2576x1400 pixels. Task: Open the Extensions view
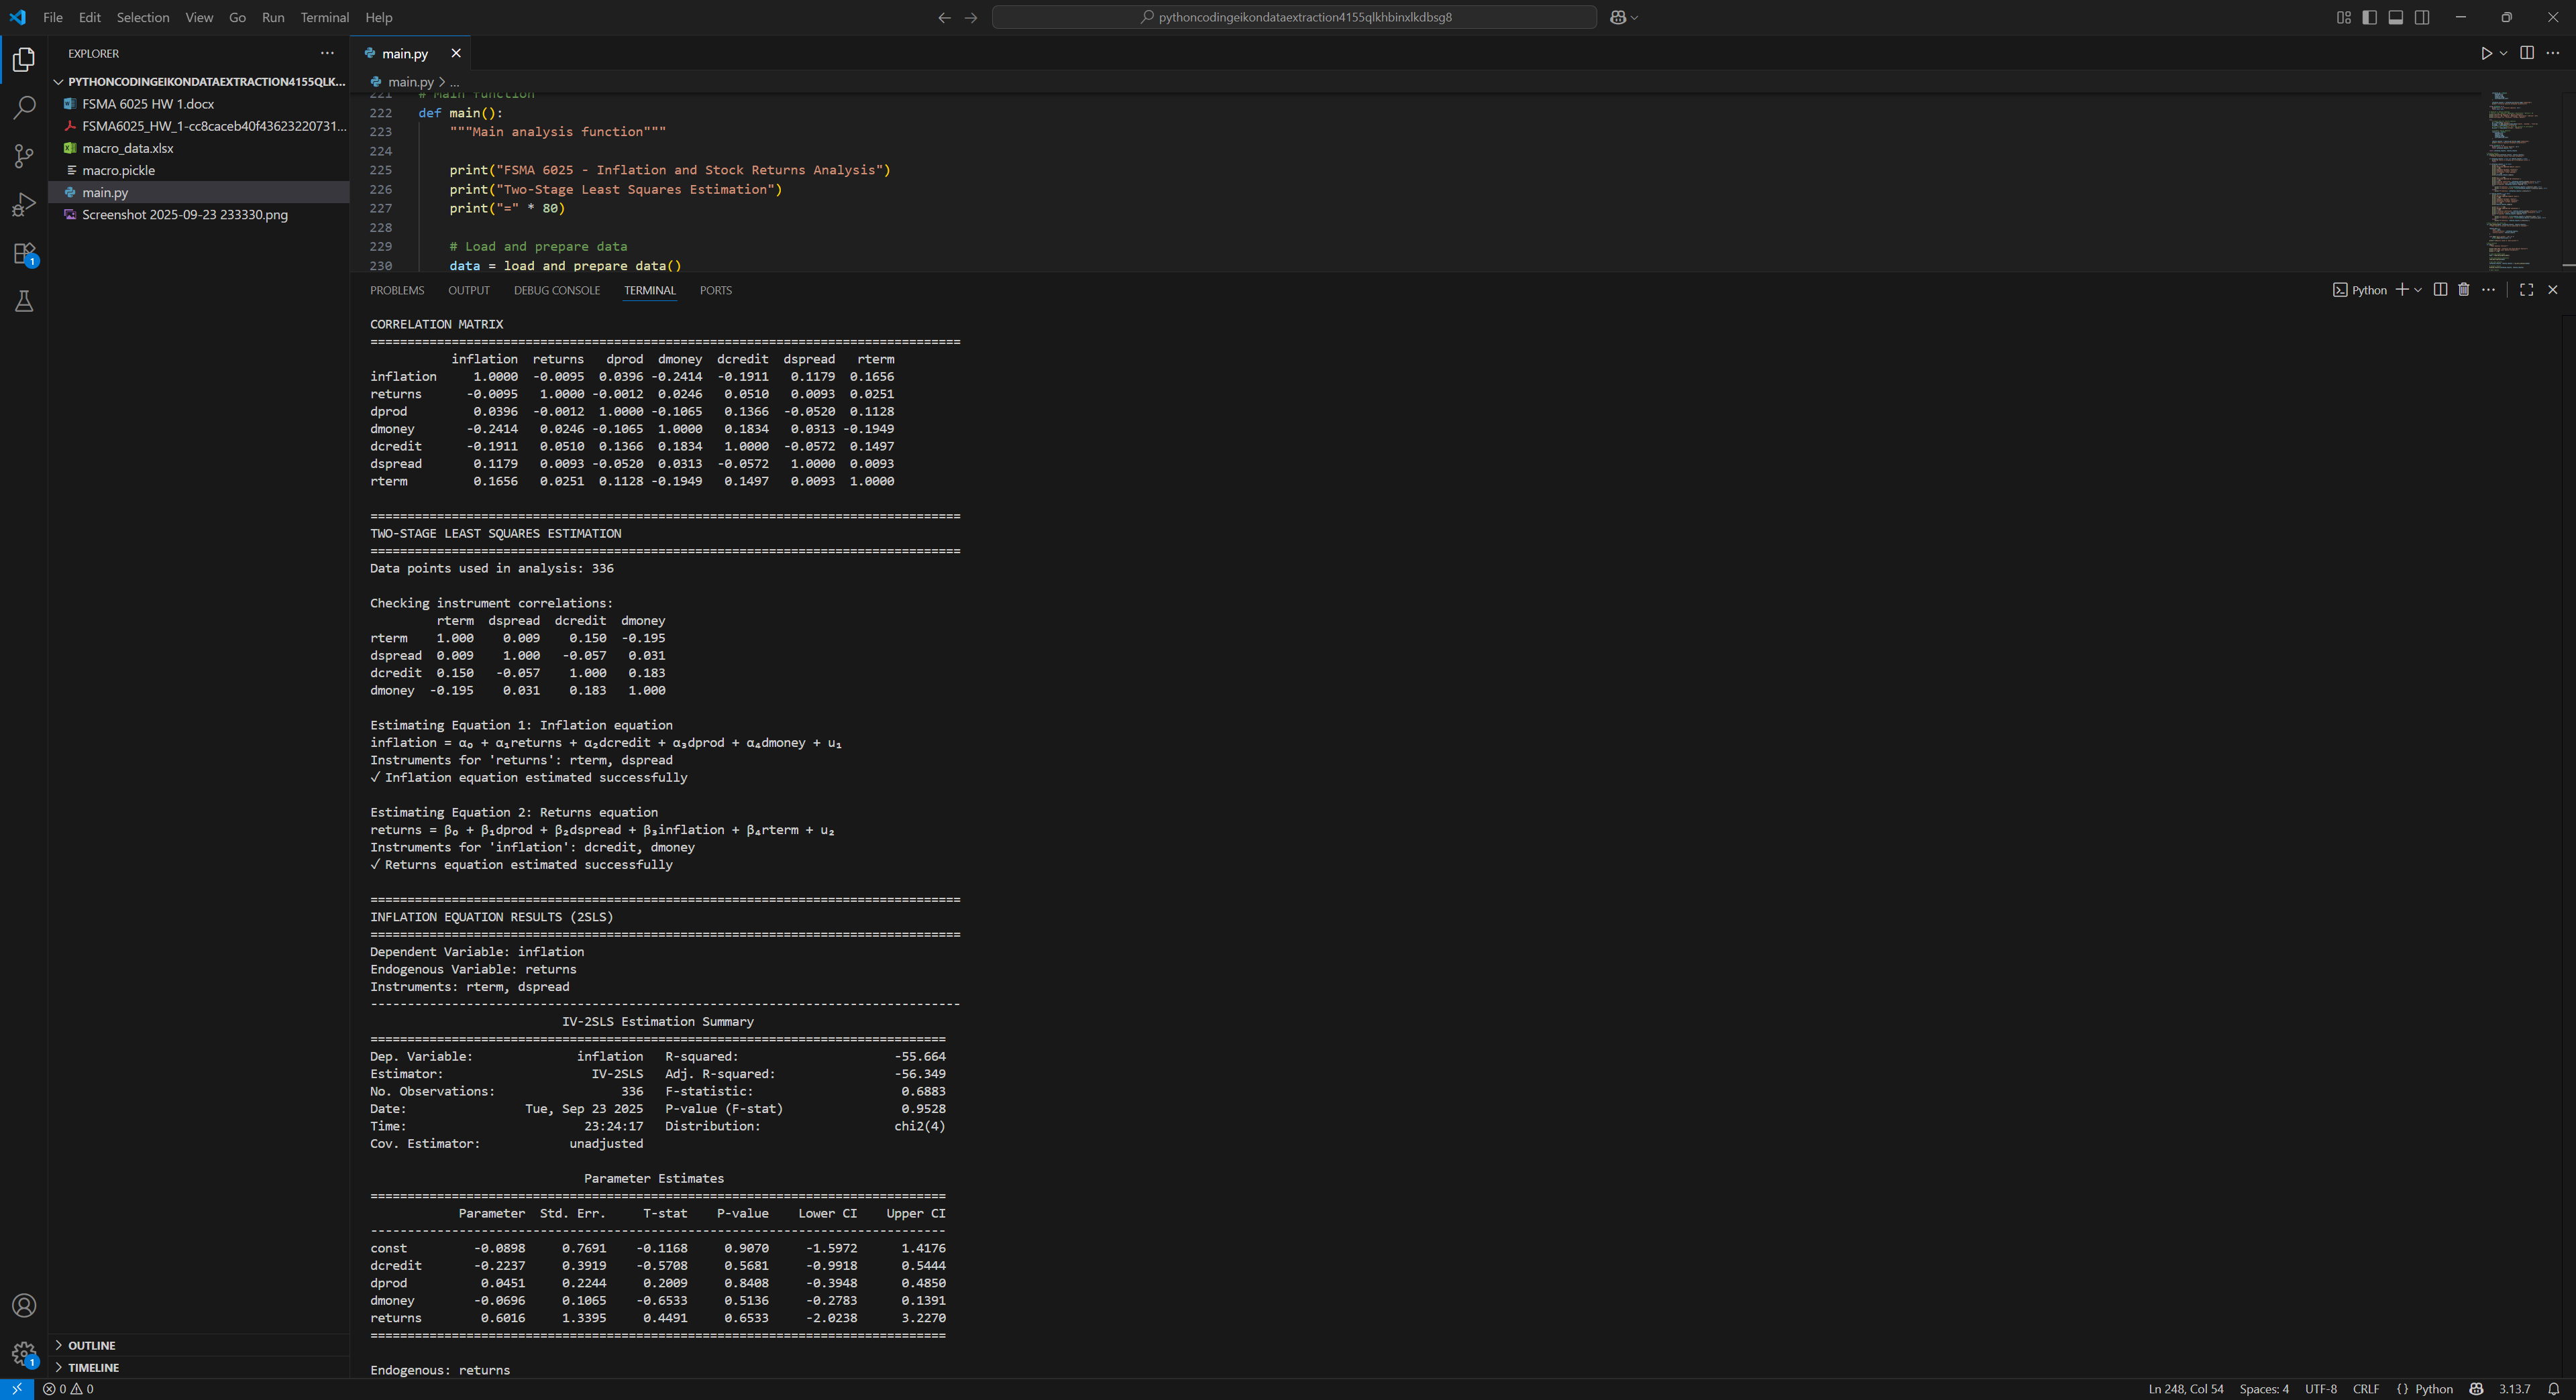click(x=24, y=254)
